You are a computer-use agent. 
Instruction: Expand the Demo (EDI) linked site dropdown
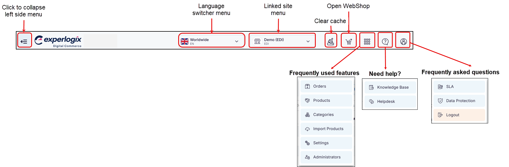point(282,41)
